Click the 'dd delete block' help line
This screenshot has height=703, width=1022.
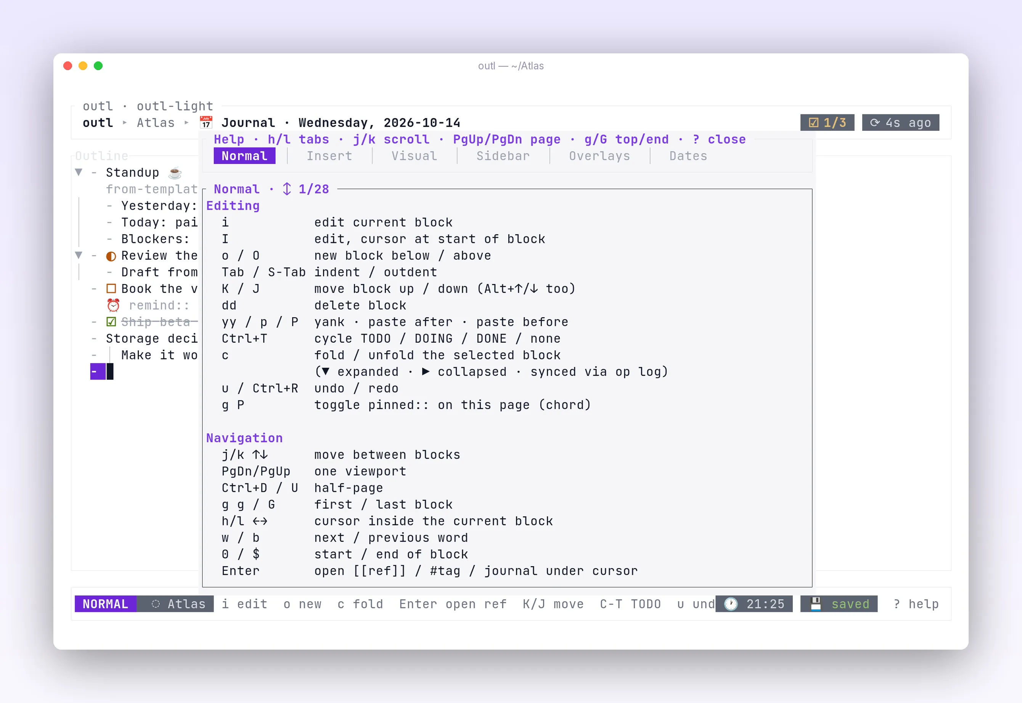pos(313,305)
